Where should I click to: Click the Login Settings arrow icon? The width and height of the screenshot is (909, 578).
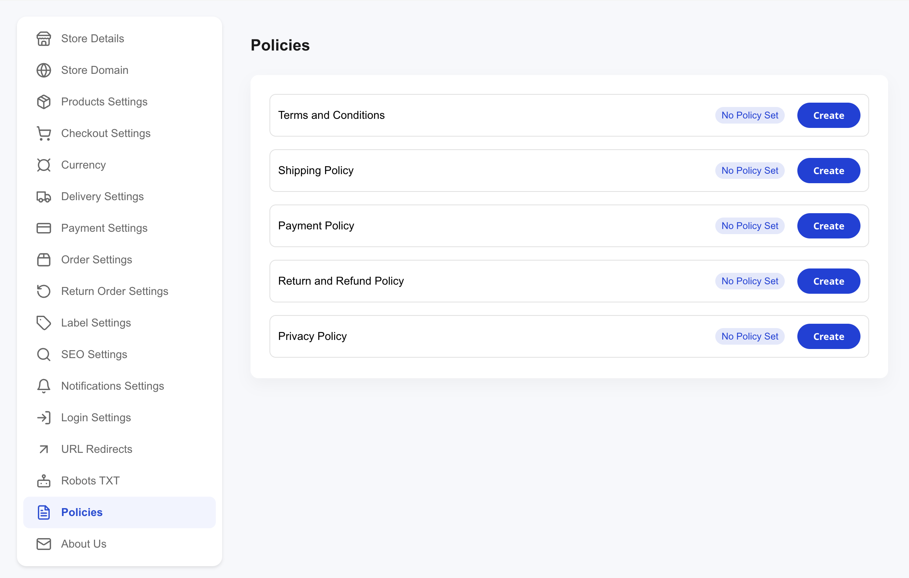pyautogui.click(x=43, y=417)
